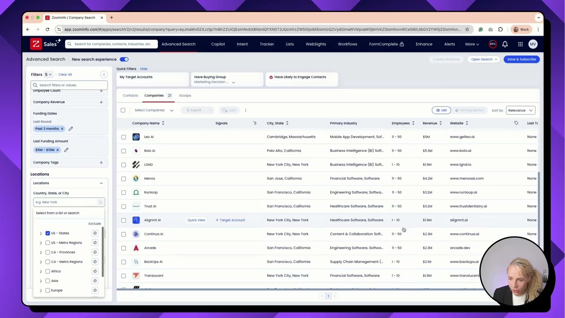Click the browser reload button
This screenshot has height=318, width=565.
click(47, 30)
